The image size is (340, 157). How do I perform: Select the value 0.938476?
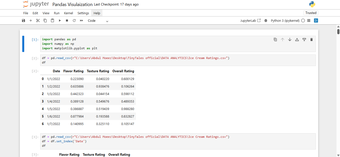pyautogui.click(x=102, y=86)
